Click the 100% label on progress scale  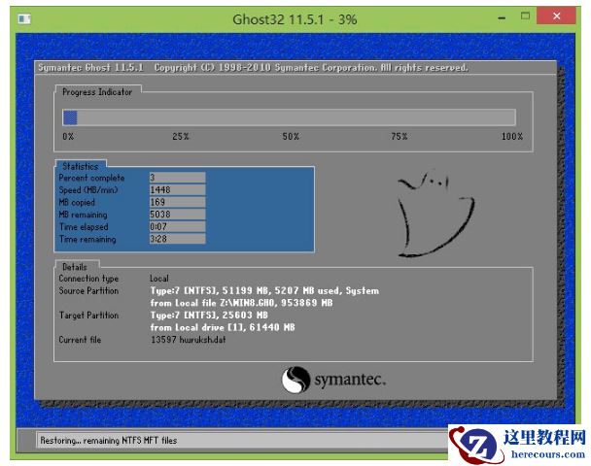pos(511,137)
